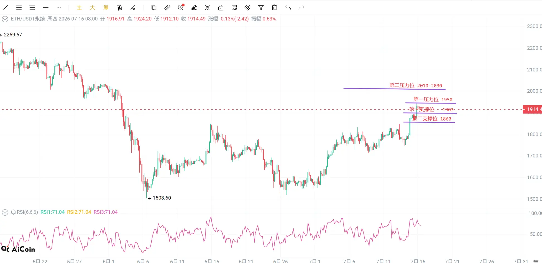This screenshot has width=542, height=263.
Task: Click the RSI1:71.04 value
Action: [x=52, y=212]
